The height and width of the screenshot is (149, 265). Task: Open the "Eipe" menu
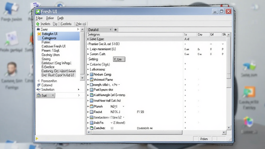tap(39, 18)
